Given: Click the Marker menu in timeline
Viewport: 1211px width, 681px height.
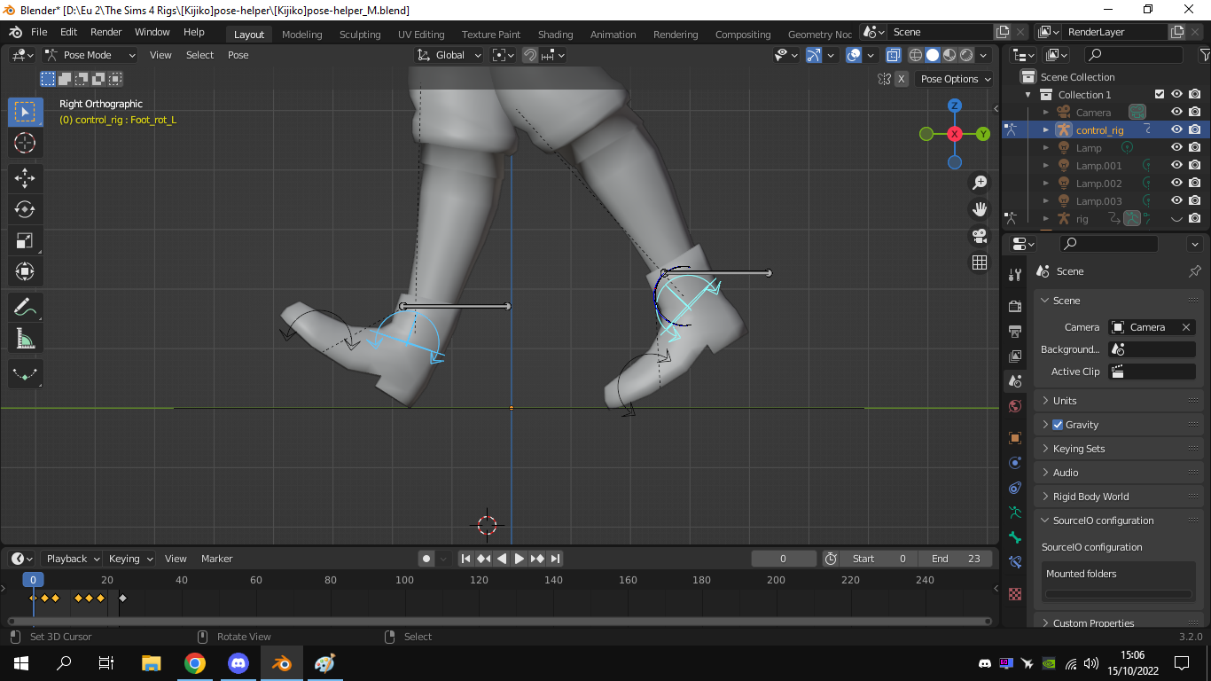Looking at the screenshot, I should [216, 559].
